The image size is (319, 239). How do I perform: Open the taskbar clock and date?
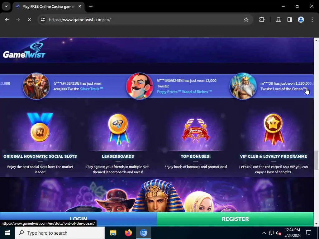pos(292,233)
